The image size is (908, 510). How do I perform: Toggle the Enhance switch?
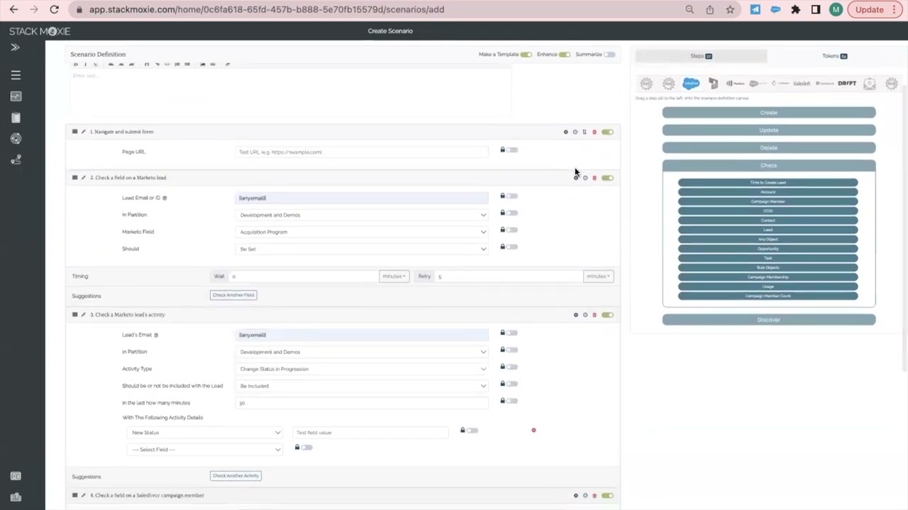click(564, 55)
